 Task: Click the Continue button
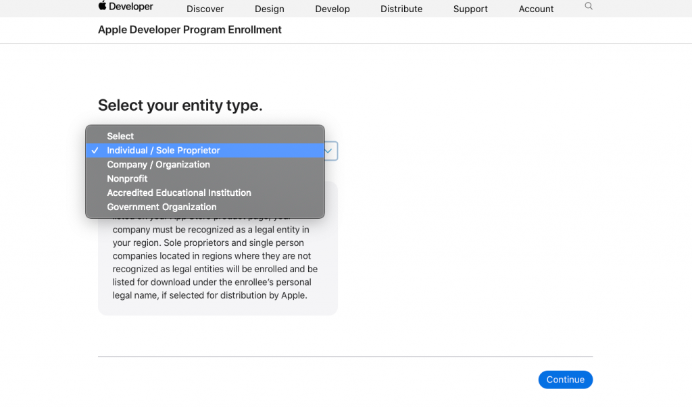coord(566,380)
